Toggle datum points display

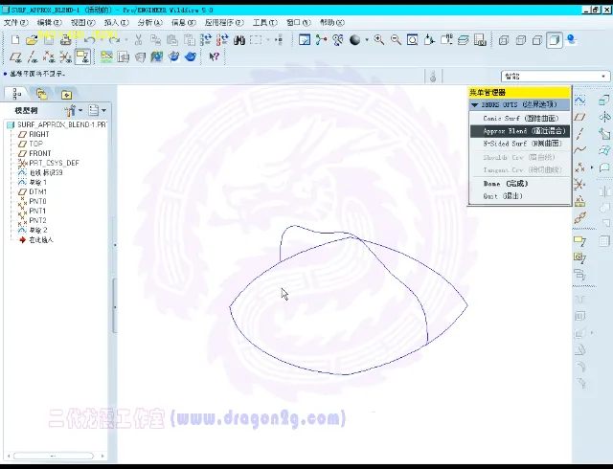pos(48,56)
